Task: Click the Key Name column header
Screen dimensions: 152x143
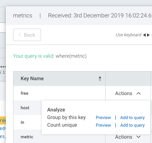Action: pyautogui.click(x=59, y=79)
